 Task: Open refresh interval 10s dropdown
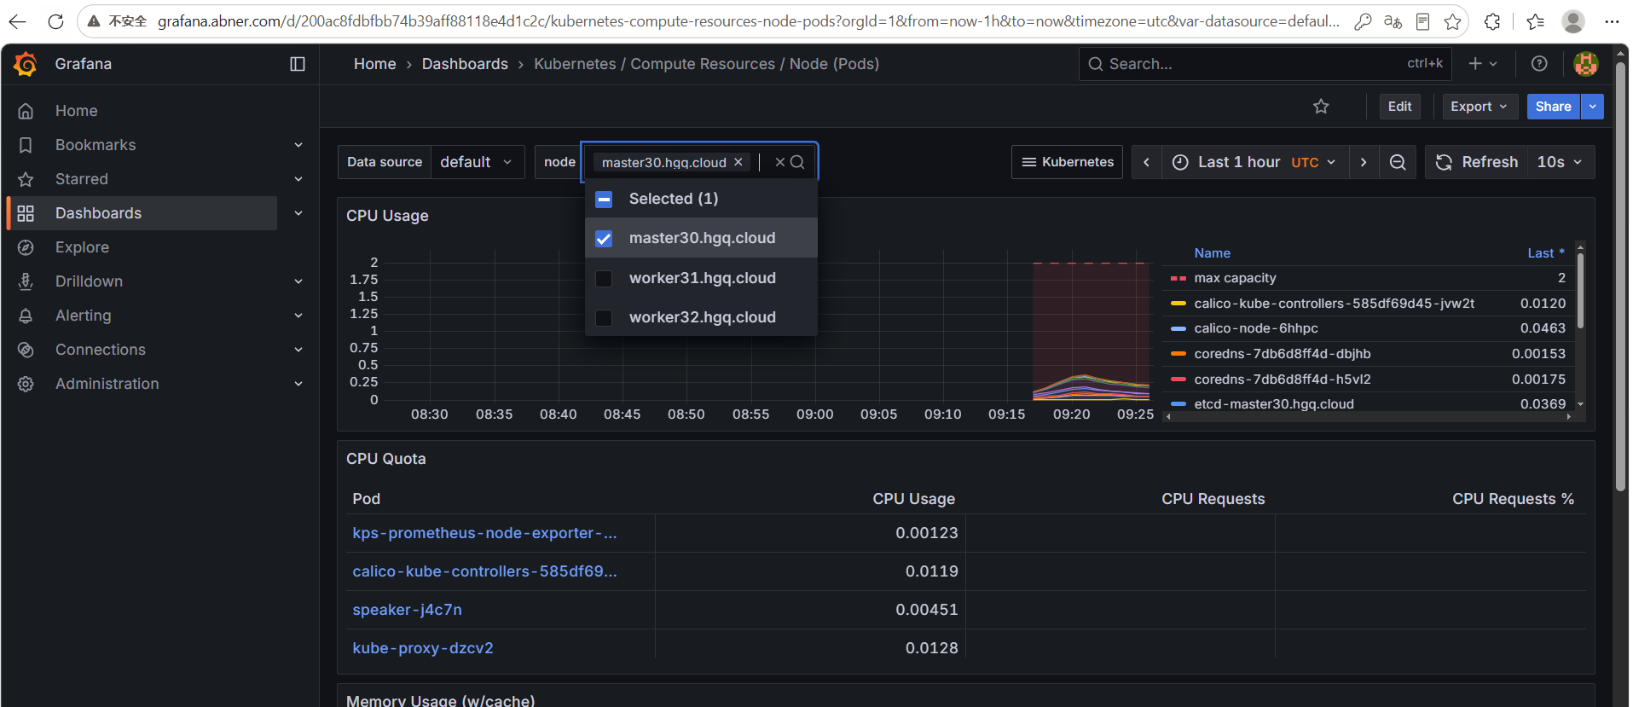(1560, 162)
